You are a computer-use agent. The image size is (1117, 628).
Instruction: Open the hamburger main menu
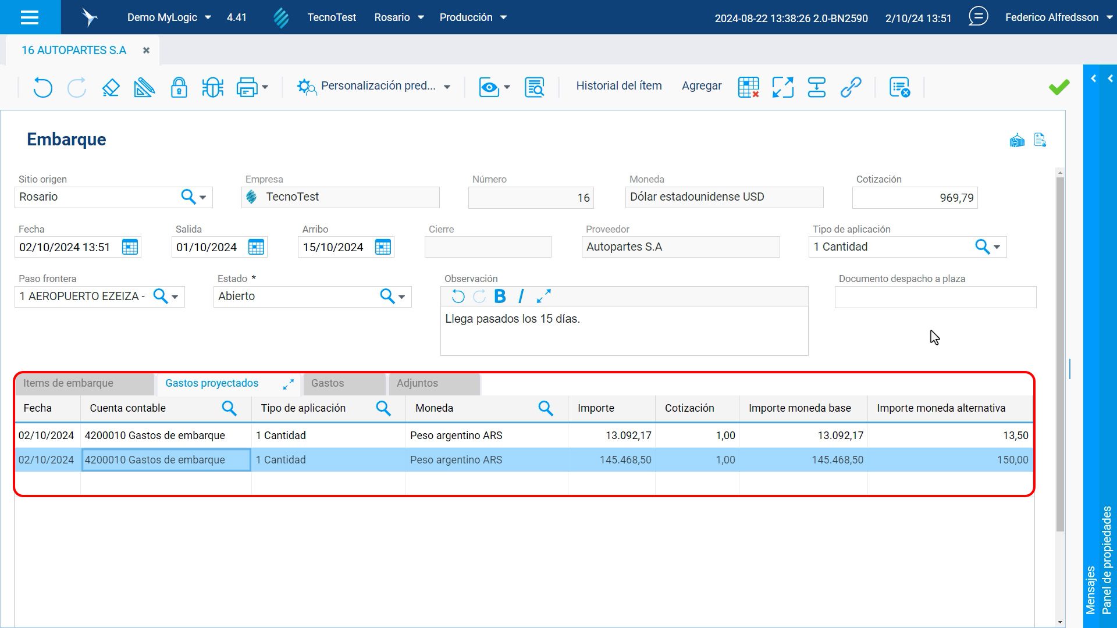pos(30,17)
